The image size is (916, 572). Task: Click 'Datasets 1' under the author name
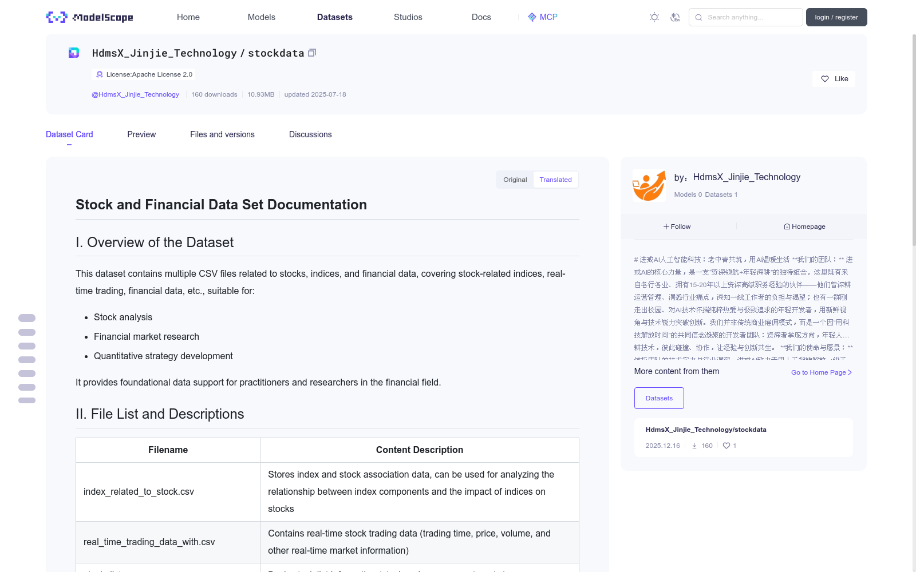pos(721,194)
